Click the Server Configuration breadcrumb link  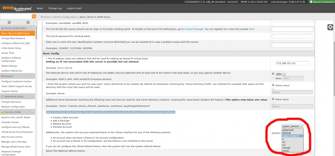[x=65, y=17]
